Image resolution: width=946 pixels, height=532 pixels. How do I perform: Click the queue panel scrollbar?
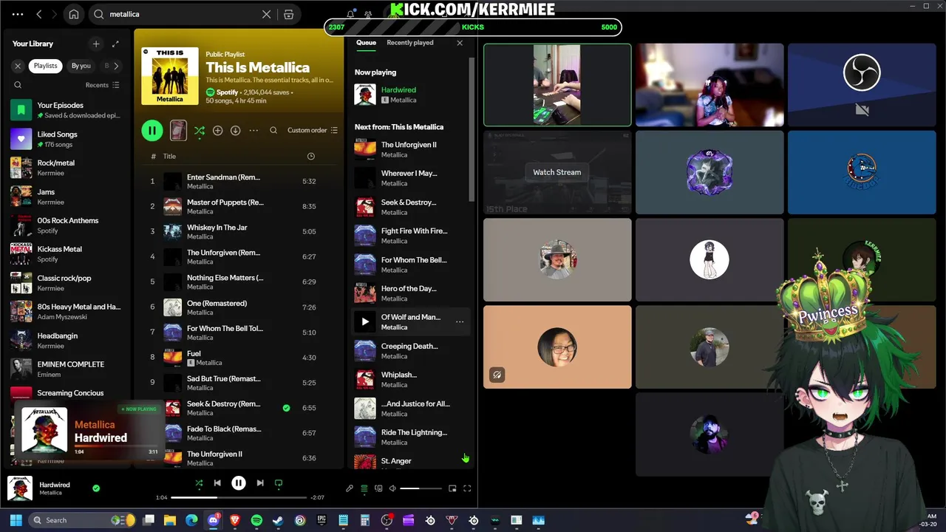472,129
